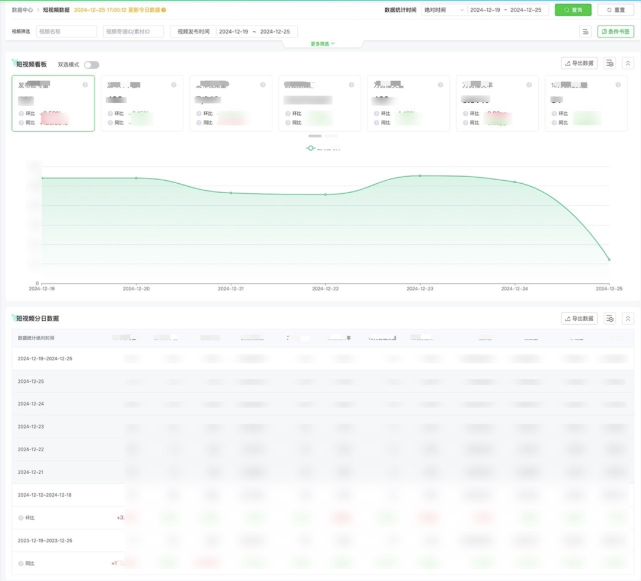This screenshot has width=641, height=581.
Task: Click chart point for 2024-12-20
Action: [x=137, y=178]
